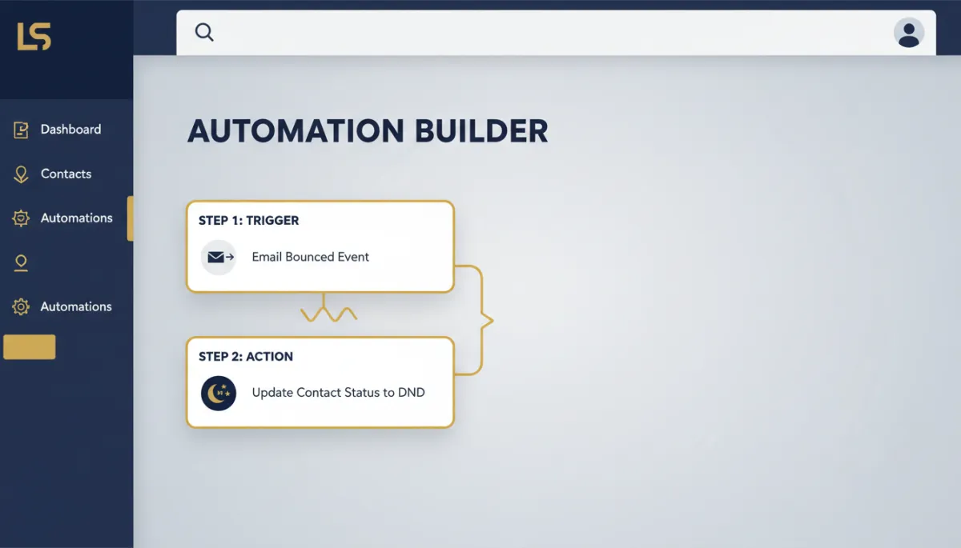Focus the top search input field
The height and width of the screenshot is (548, 961).
(x=556, y=33)
